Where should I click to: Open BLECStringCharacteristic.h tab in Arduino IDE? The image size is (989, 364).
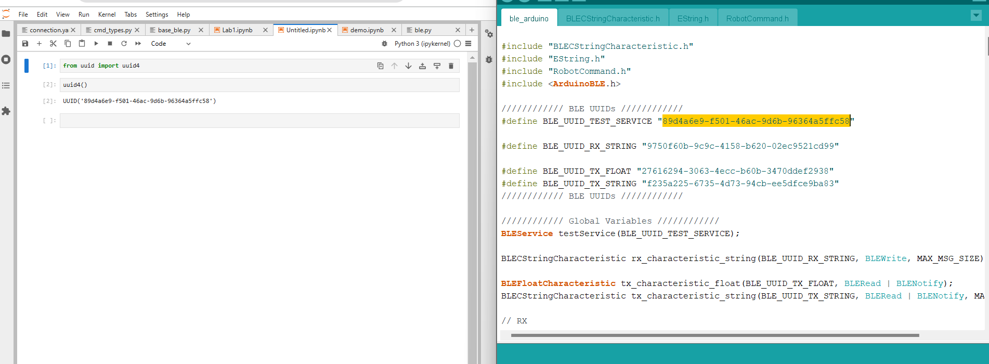(x=613, y=19)
